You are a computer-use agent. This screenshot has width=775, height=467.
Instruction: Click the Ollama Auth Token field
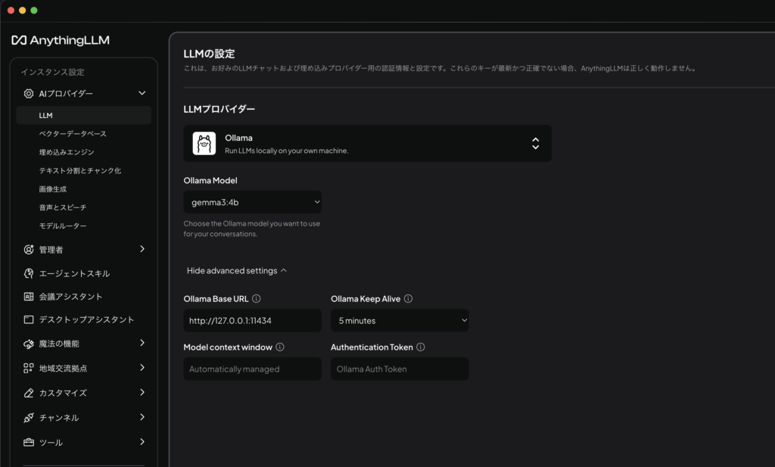click(400, 369)
